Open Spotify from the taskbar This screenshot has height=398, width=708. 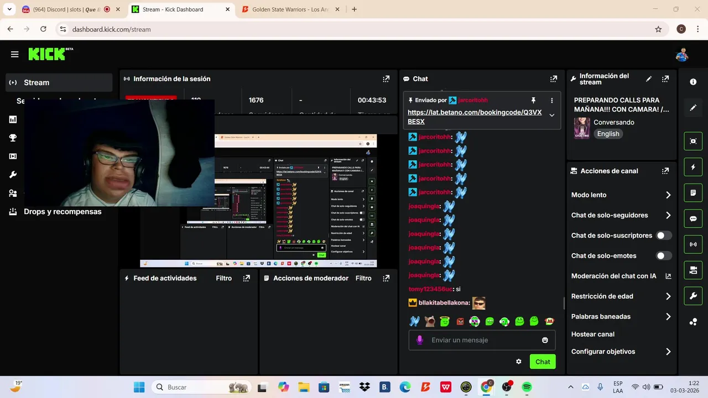tap(527, 387)
